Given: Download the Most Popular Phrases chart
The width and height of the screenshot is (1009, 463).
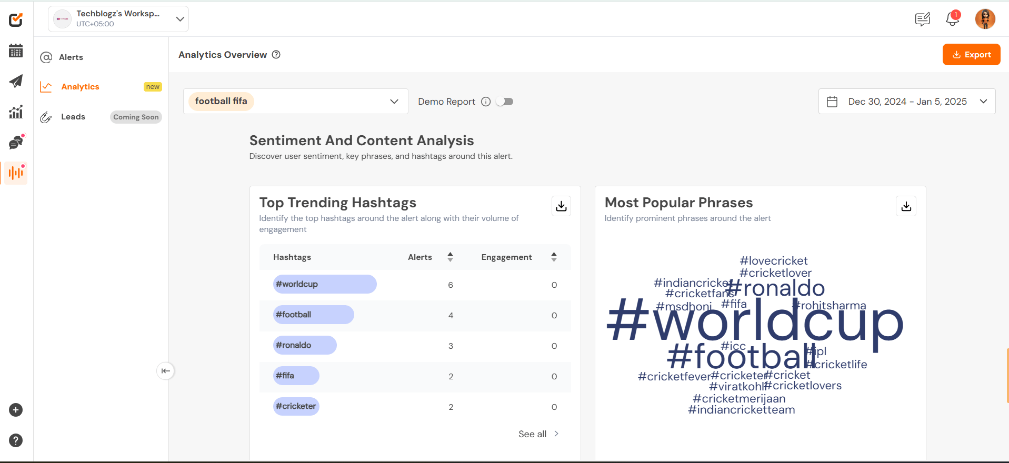Looking at the screenshot, I should point(906,206).
